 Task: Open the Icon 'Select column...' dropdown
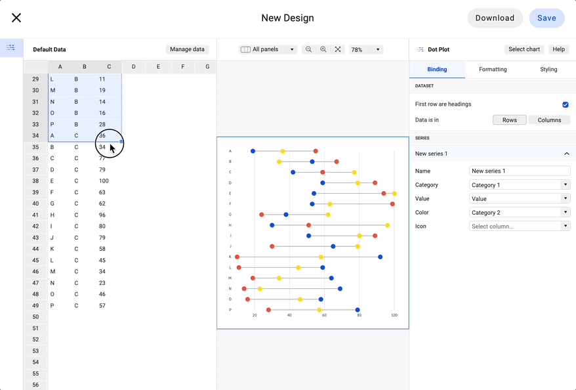520,225
